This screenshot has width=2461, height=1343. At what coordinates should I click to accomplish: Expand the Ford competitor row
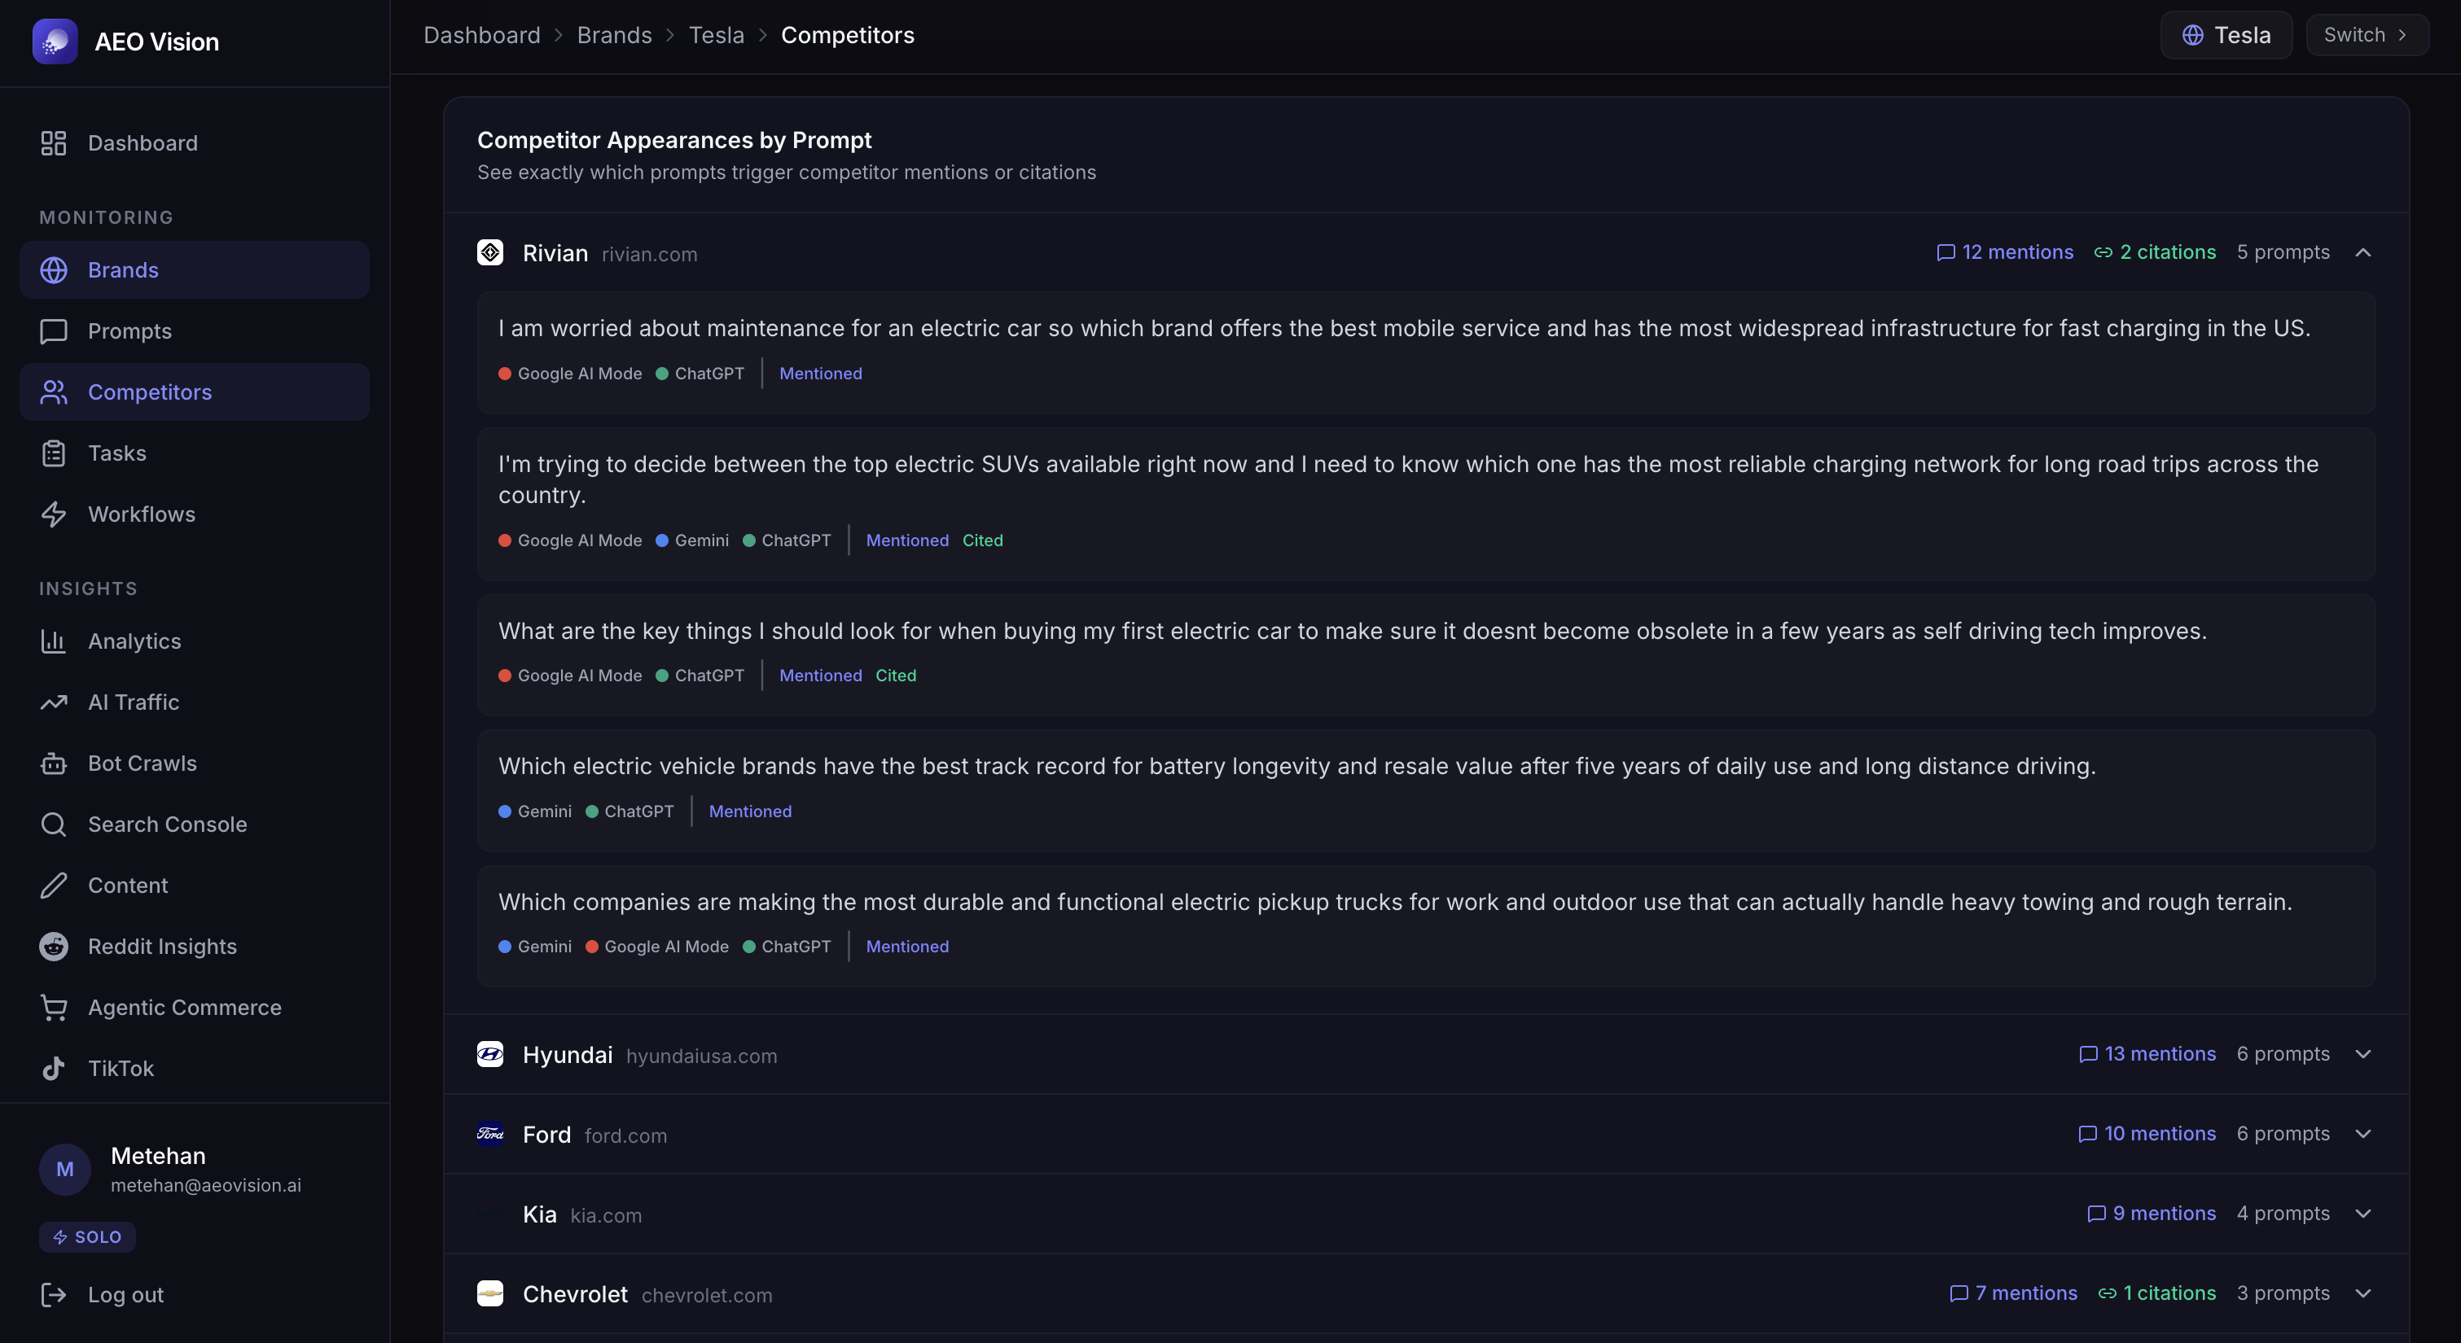click(2362, 1134)
